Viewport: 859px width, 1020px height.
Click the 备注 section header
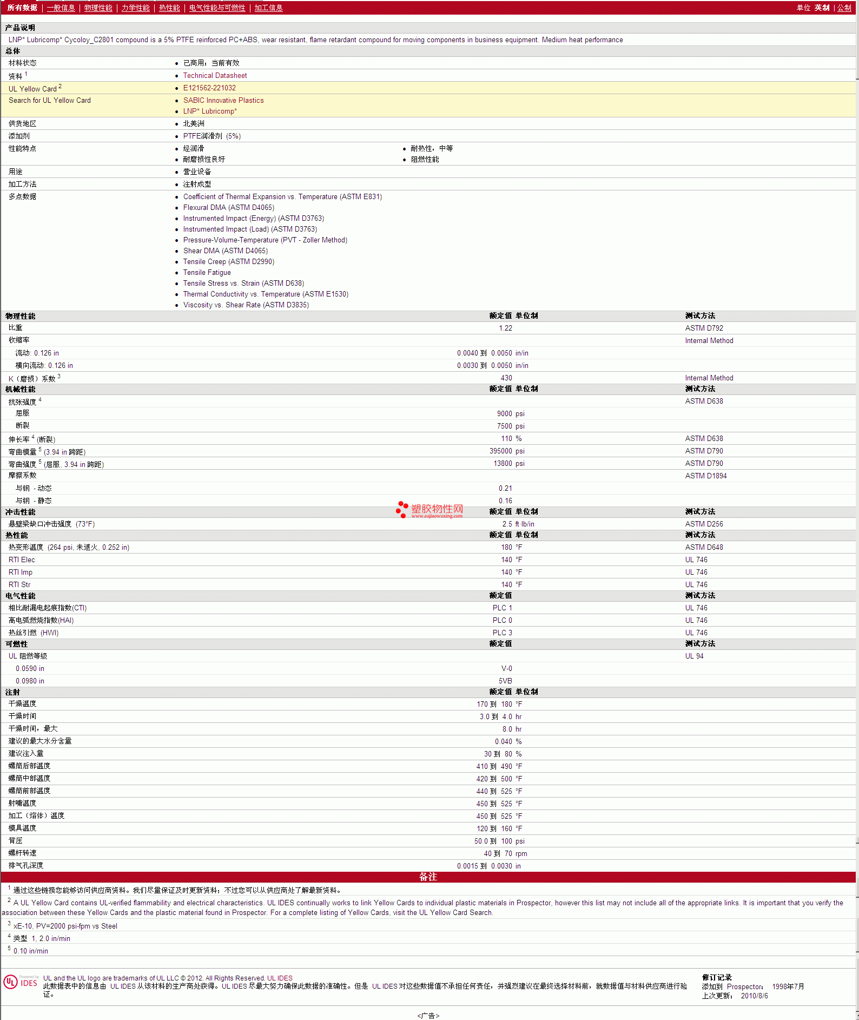pos(428,877)
